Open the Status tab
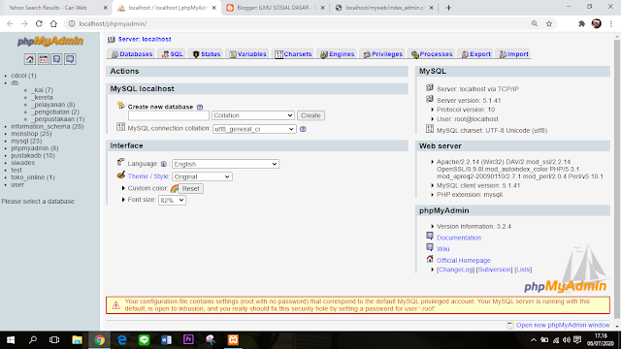The height and width of the screenshot is (349, 621). tap(207, 54)
